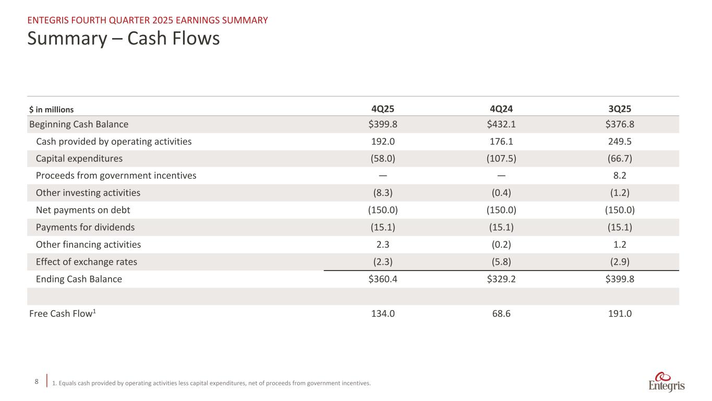712x401 pixels.
Task: Click the Summary – Cash Flows title
Action: click(x=124, y=38)
